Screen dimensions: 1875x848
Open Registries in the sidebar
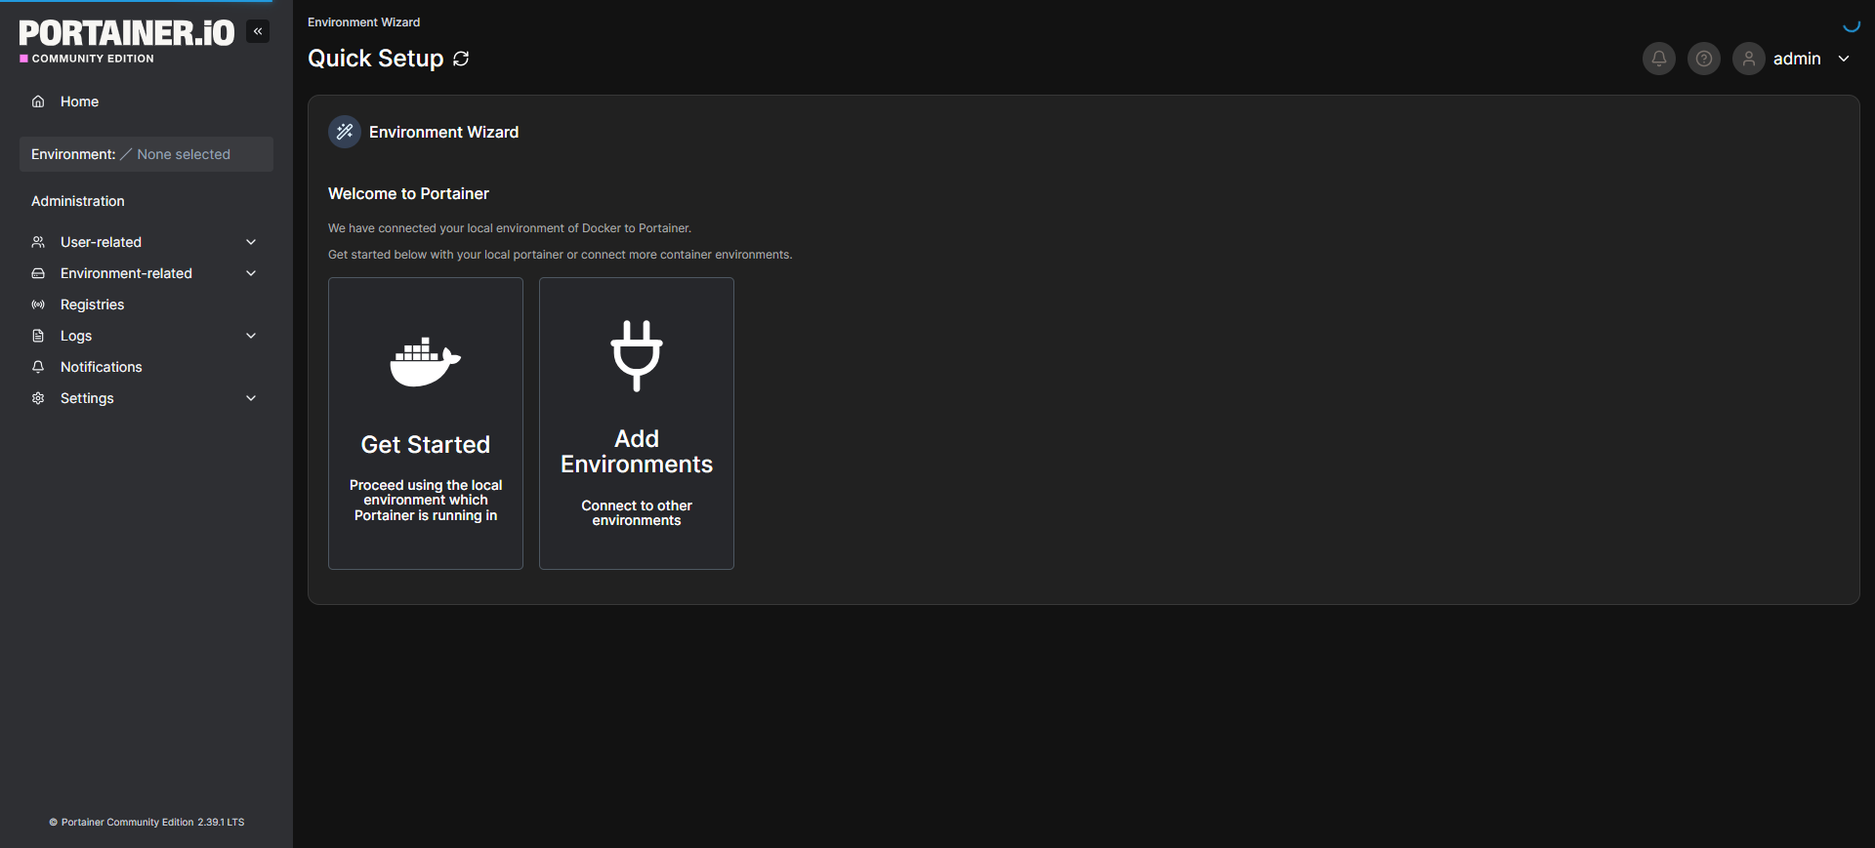click(x=146, y=304)
